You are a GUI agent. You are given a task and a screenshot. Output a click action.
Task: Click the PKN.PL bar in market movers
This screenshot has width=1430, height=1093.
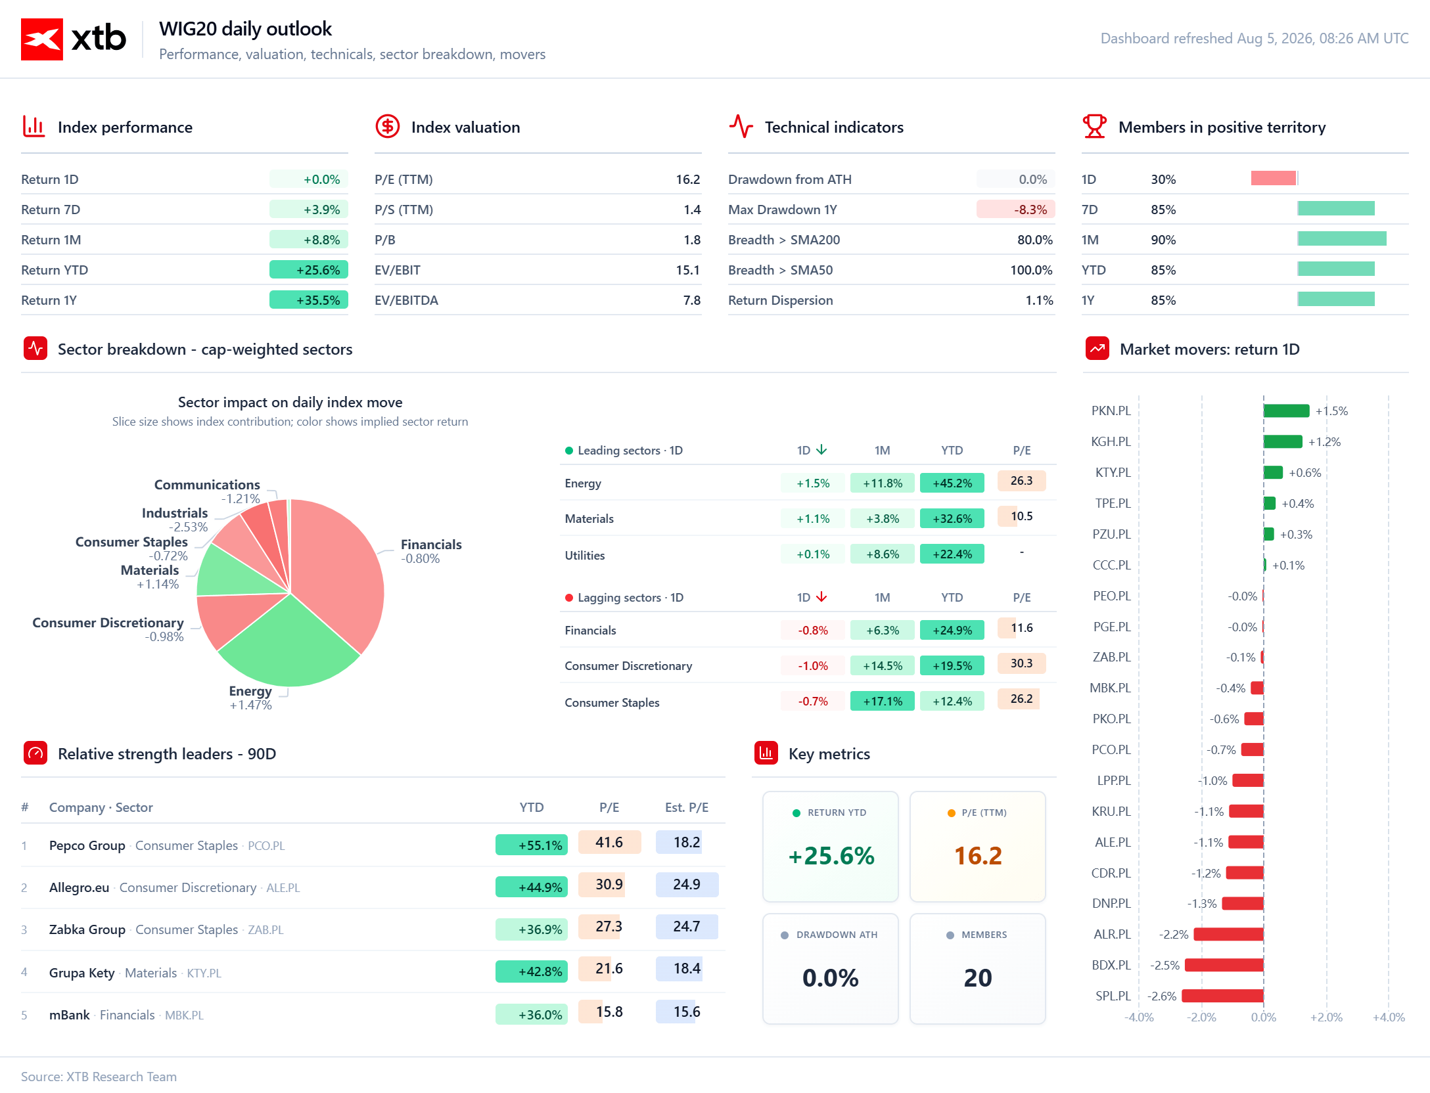tap(1287, 411)
